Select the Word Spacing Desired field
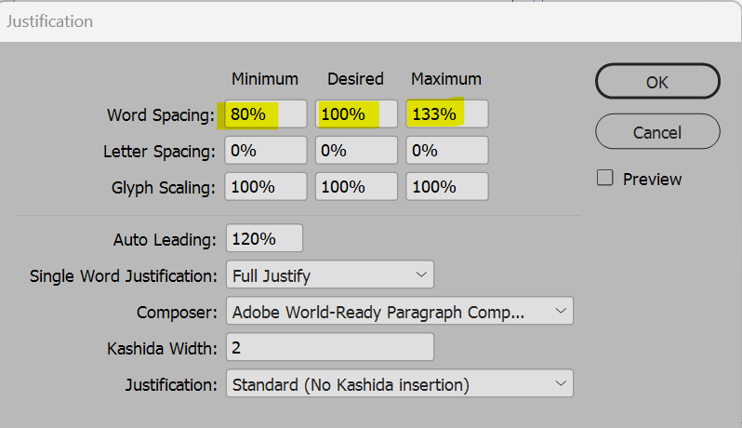 (356, 114)
